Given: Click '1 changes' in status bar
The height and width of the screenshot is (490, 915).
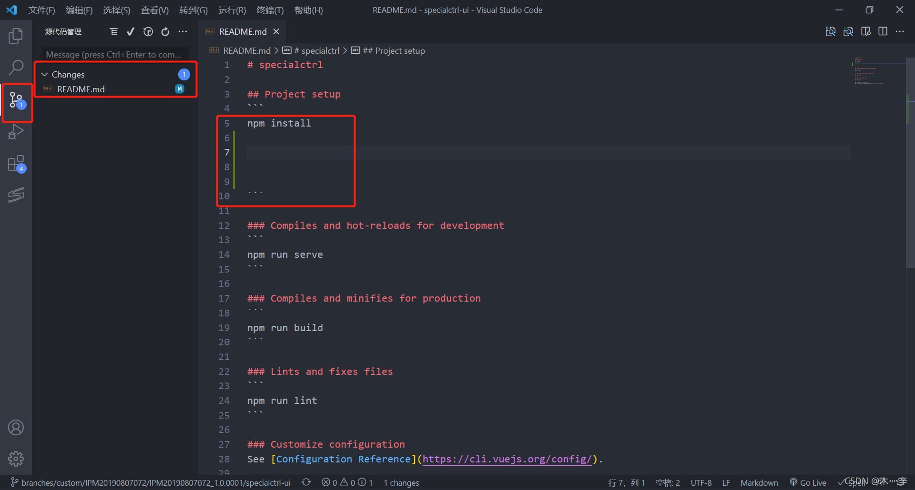Looking at the screenshot, I should click(x=401, y=482).
